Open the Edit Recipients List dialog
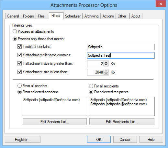Screen dimensions: 168x148 pyautogui.click(x=122, y=122)
